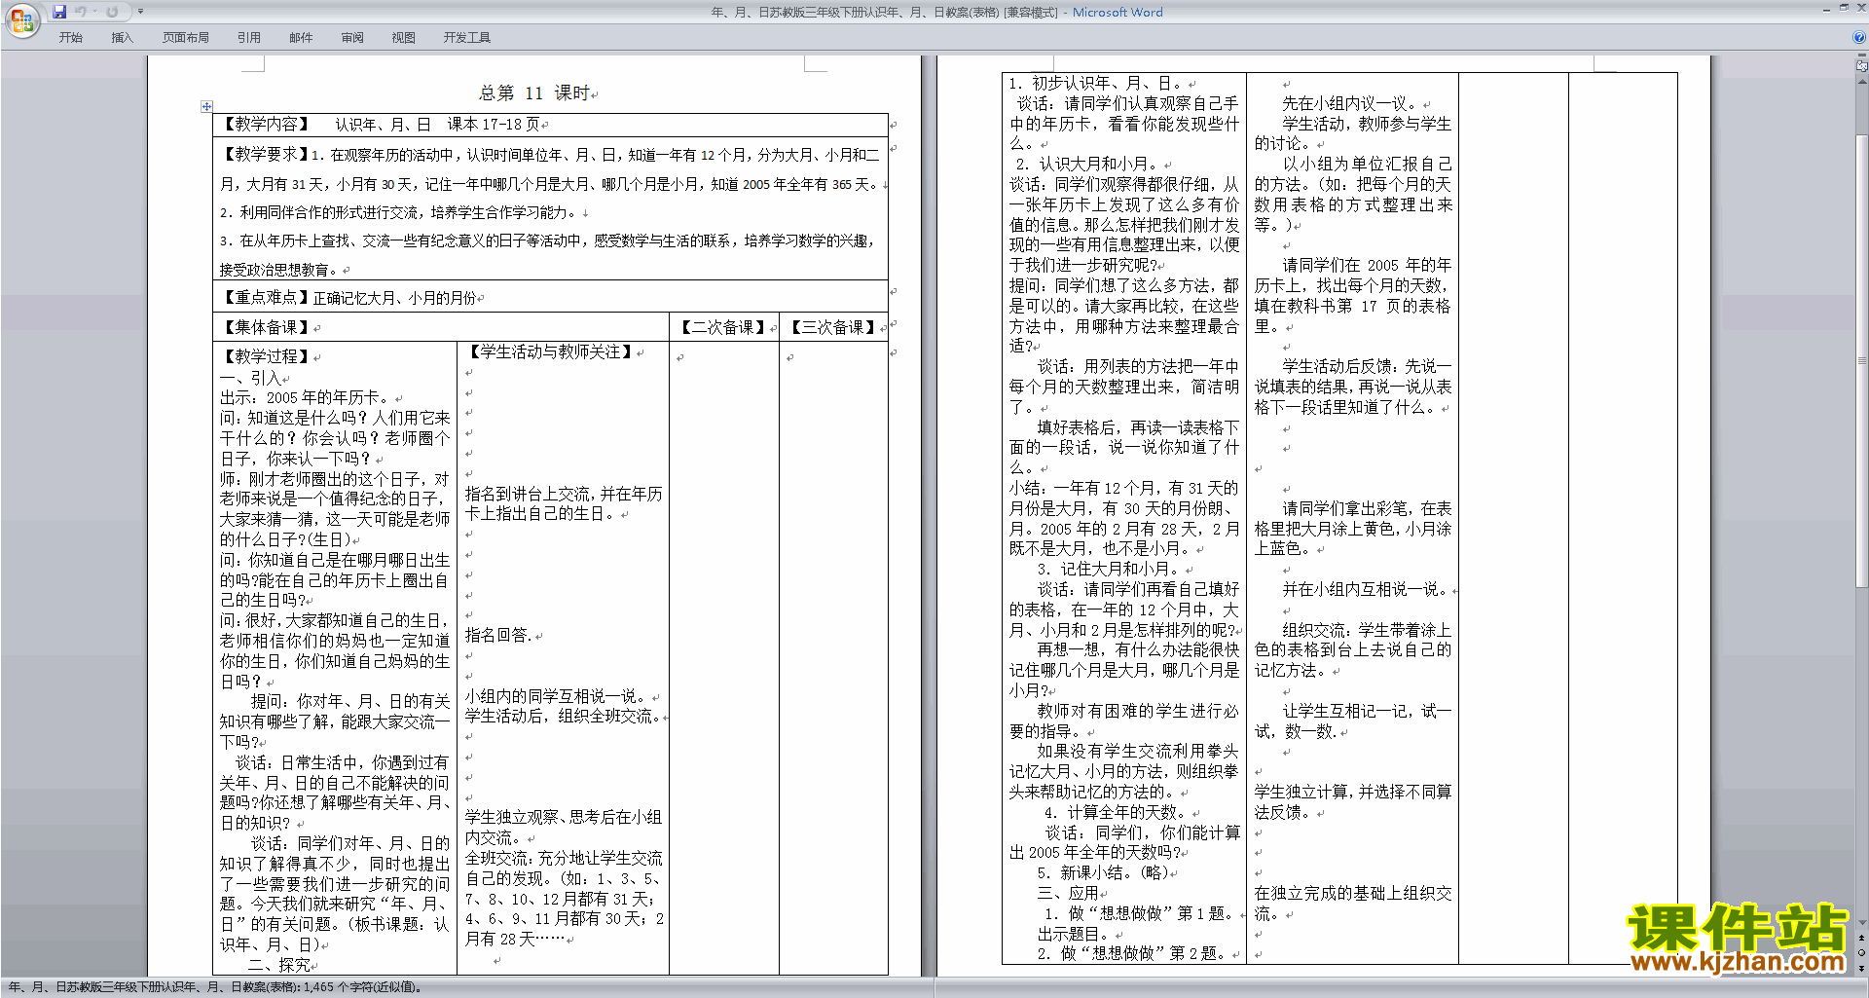
Task: Click the text 指名回答.
Action: click(x=498, y=636)
